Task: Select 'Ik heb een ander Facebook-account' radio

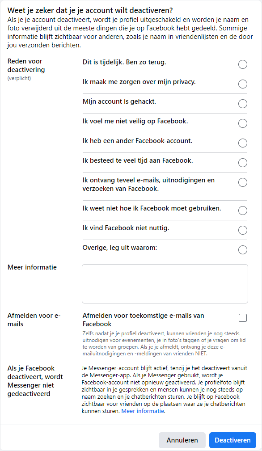Action: (243, 143)
